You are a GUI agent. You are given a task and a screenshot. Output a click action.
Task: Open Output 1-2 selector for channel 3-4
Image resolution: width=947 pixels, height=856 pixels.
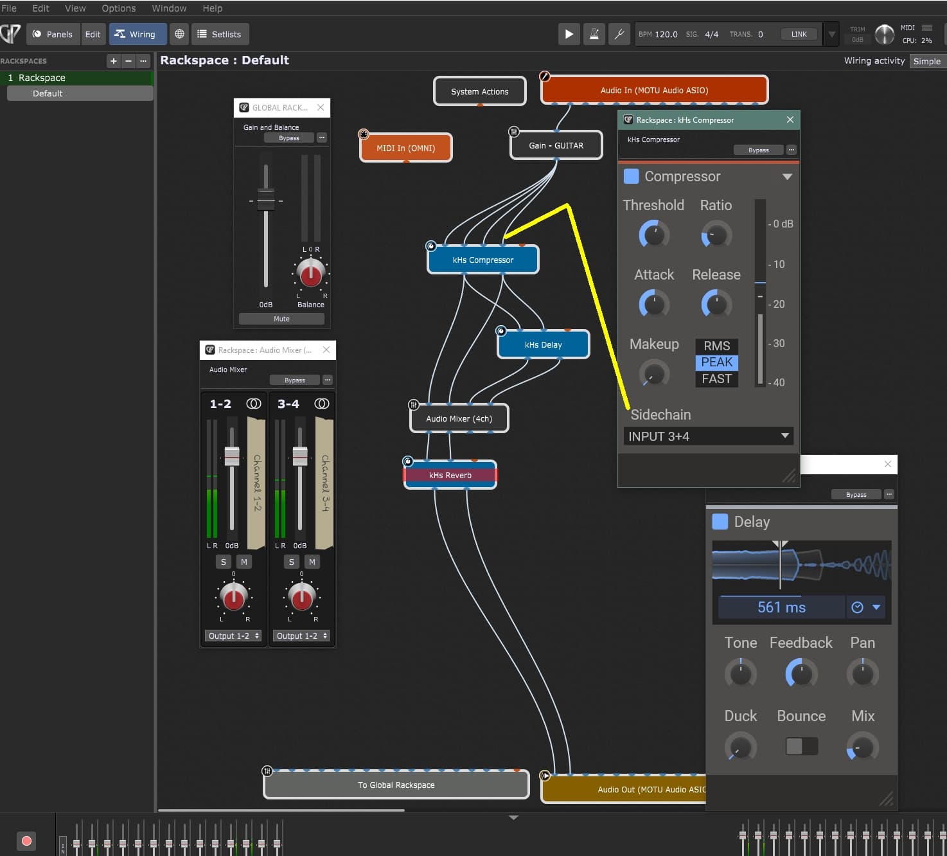click(x=301, y=636)
